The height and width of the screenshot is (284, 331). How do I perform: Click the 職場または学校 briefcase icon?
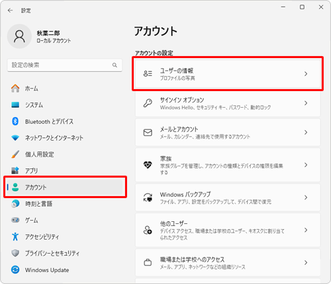(148, 262)
